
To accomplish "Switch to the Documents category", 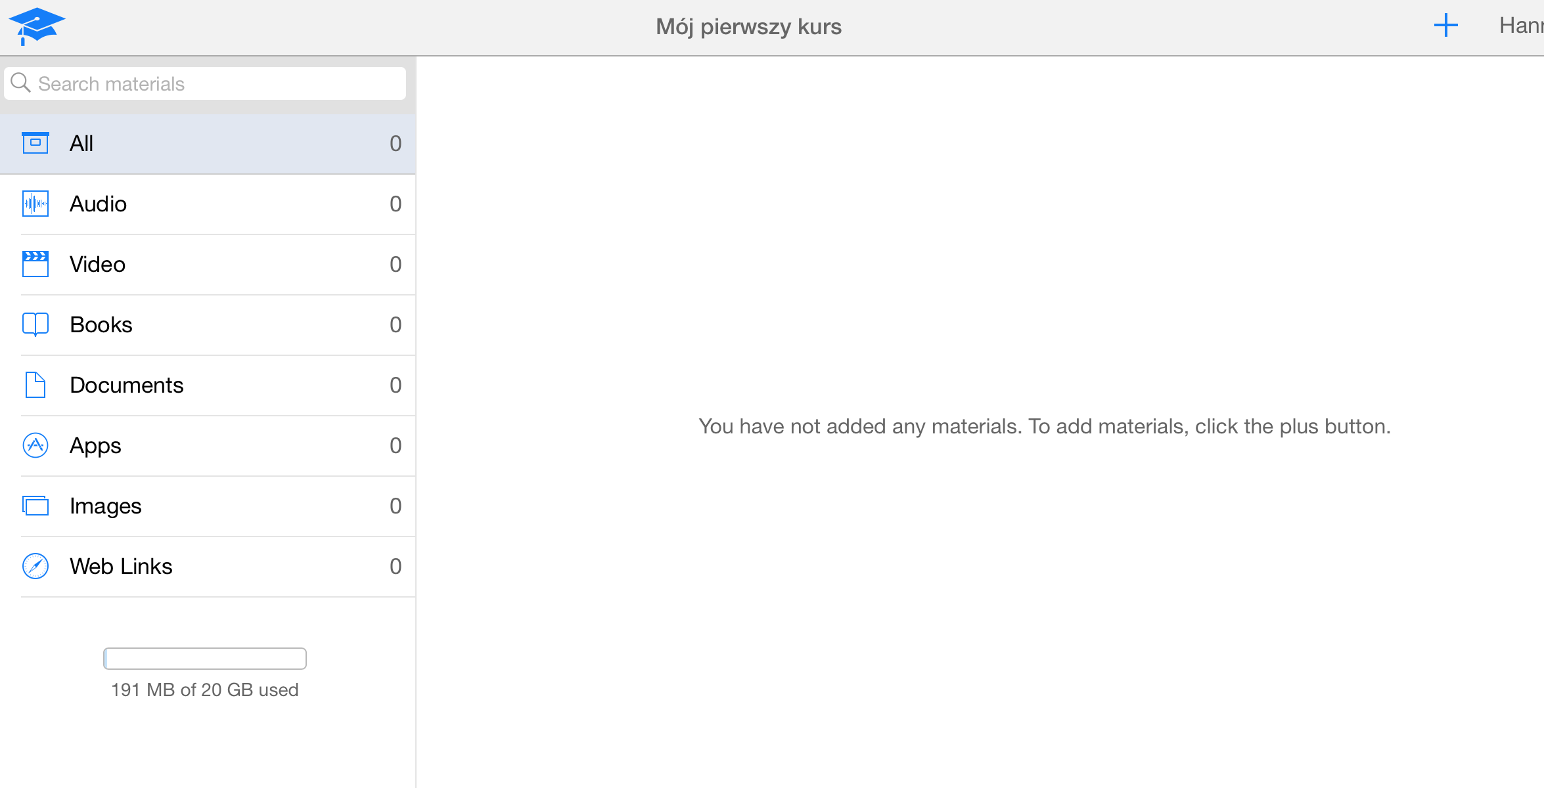I will click(126, 385).
